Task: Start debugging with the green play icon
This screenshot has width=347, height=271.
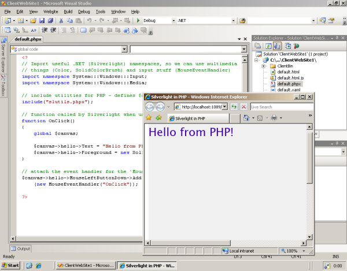Action: (x=138, y=21)
